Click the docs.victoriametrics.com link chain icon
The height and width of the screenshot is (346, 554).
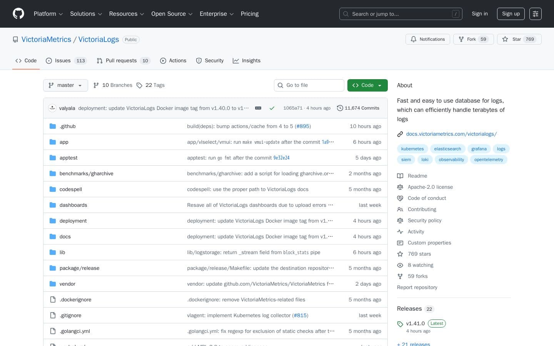[400, 134]
